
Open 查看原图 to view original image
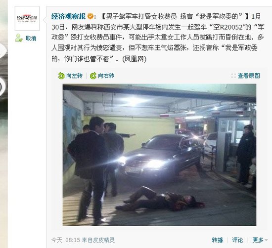pyautogui.click(x=249, y=76)
